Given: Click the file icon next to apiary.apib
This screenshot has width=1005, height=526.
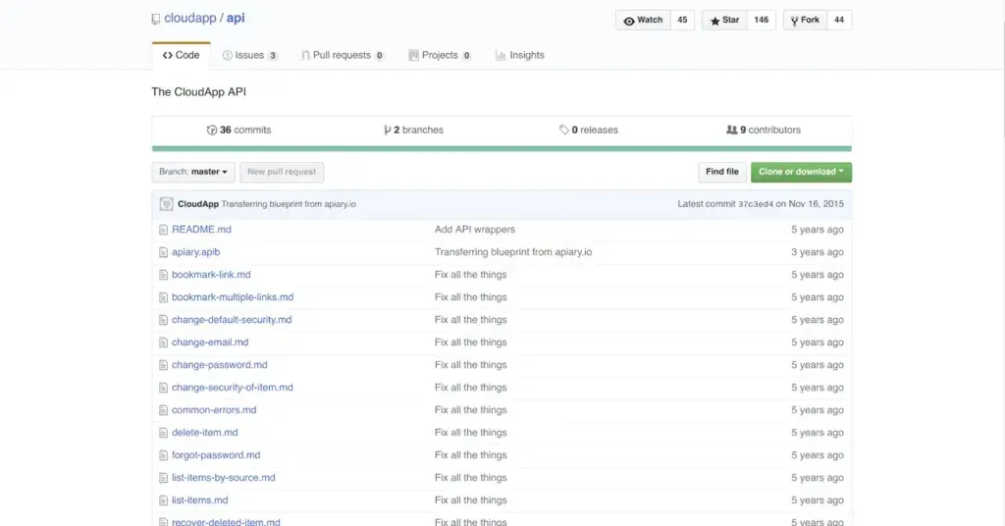Looking at the screenshot, I should (164, 252).
